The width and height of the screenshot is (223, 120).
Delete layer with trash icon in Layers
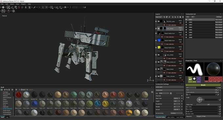[x=183, y=17]
